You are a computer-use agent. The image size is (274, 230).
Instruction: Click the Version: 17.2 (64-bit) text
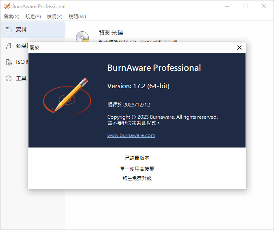(x=138, y=86)
